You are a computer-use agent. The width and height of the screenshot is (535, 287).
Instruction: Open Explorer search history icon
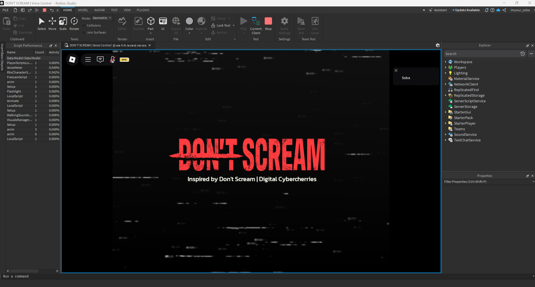pyautogui.click(x=523, y=54)
